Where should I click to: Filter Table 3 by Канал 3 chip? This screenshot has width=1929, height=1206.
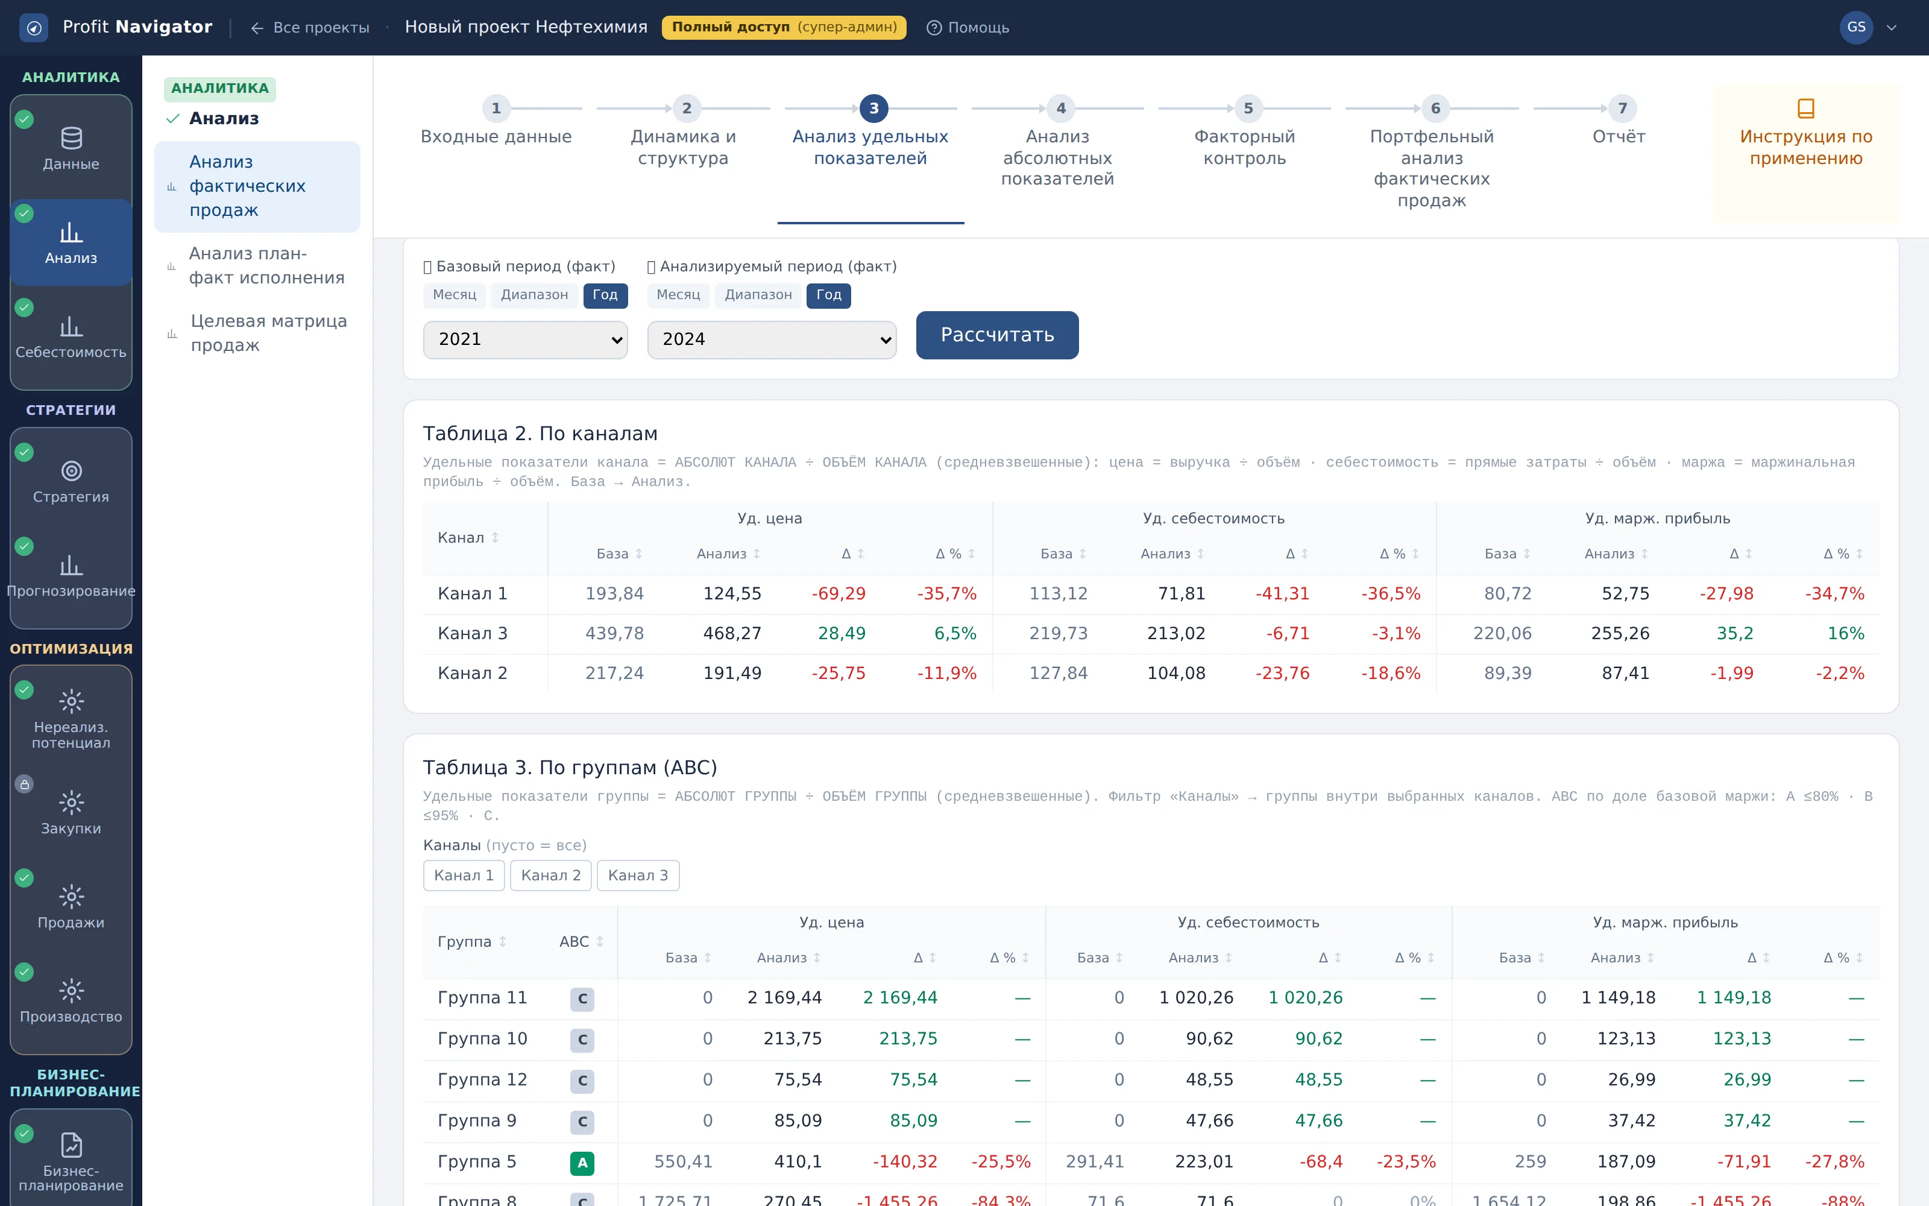coord(638,876)
